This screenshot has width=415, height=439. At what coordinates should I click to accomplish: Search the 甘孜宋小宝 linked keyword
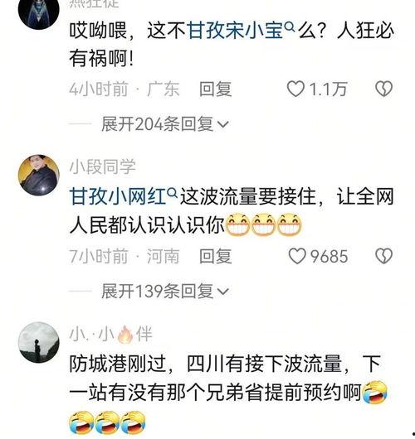(x=235, y=31)
